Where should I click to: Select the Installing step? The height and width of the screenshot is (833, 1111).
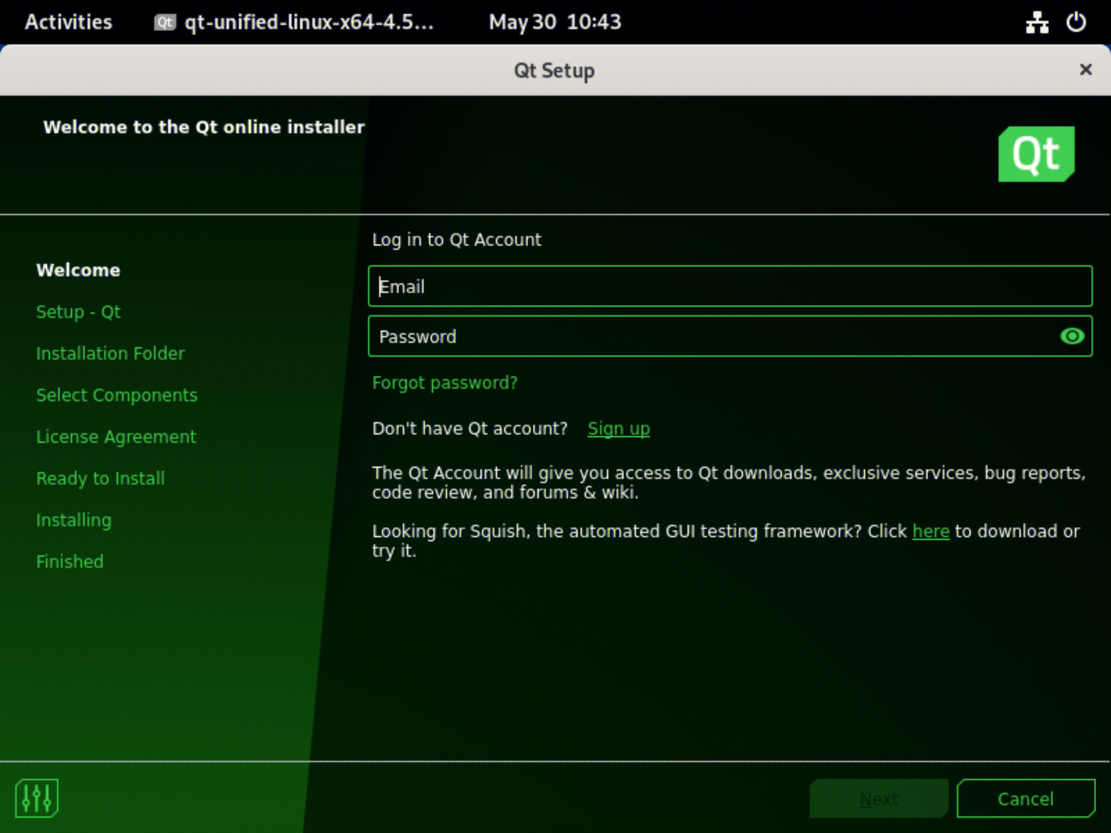74,520
